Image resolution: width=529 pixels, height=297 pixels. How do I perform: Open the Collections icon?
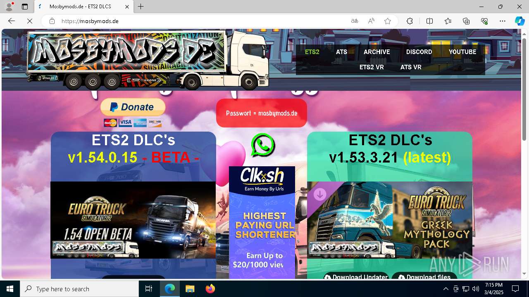(x=466, y=21)
